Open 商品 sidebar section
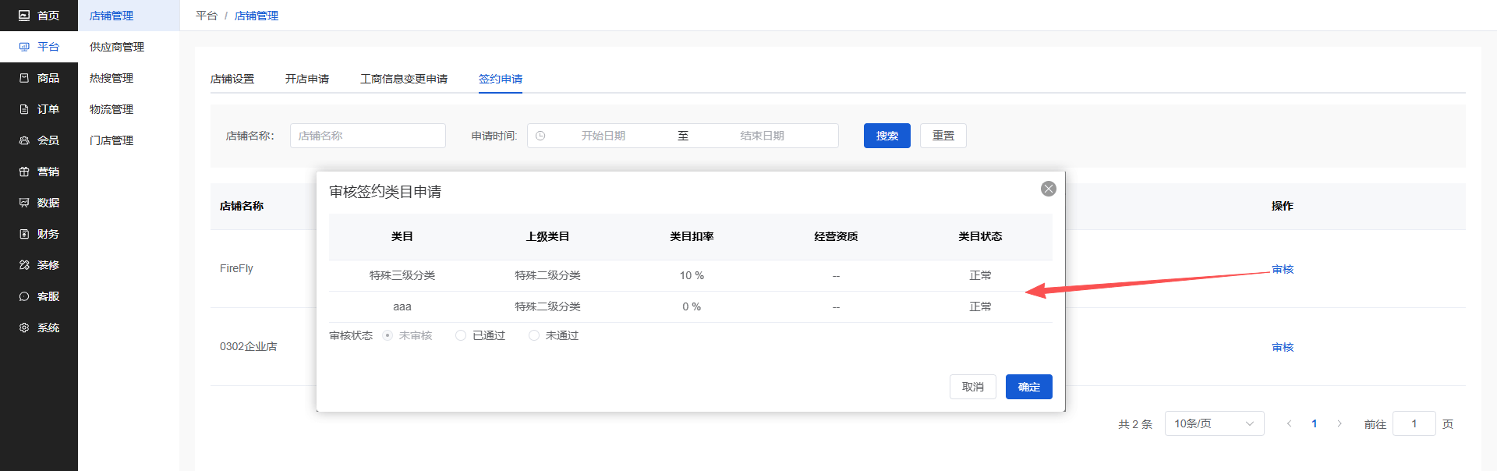 tap(39, 78)
